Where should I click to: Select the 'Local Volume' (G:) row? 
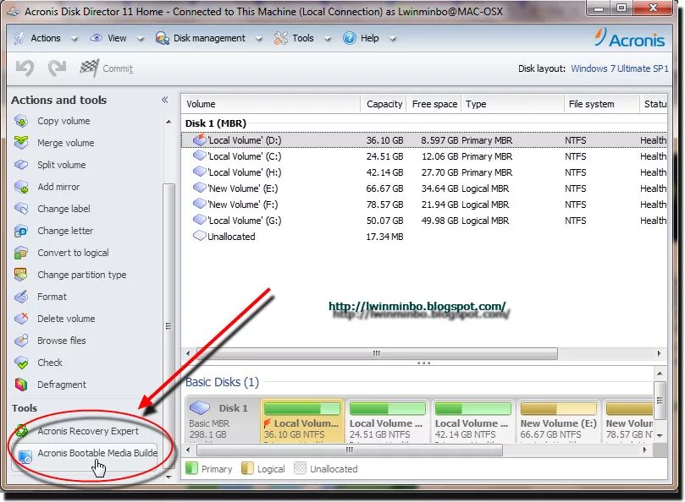(424, 221)
